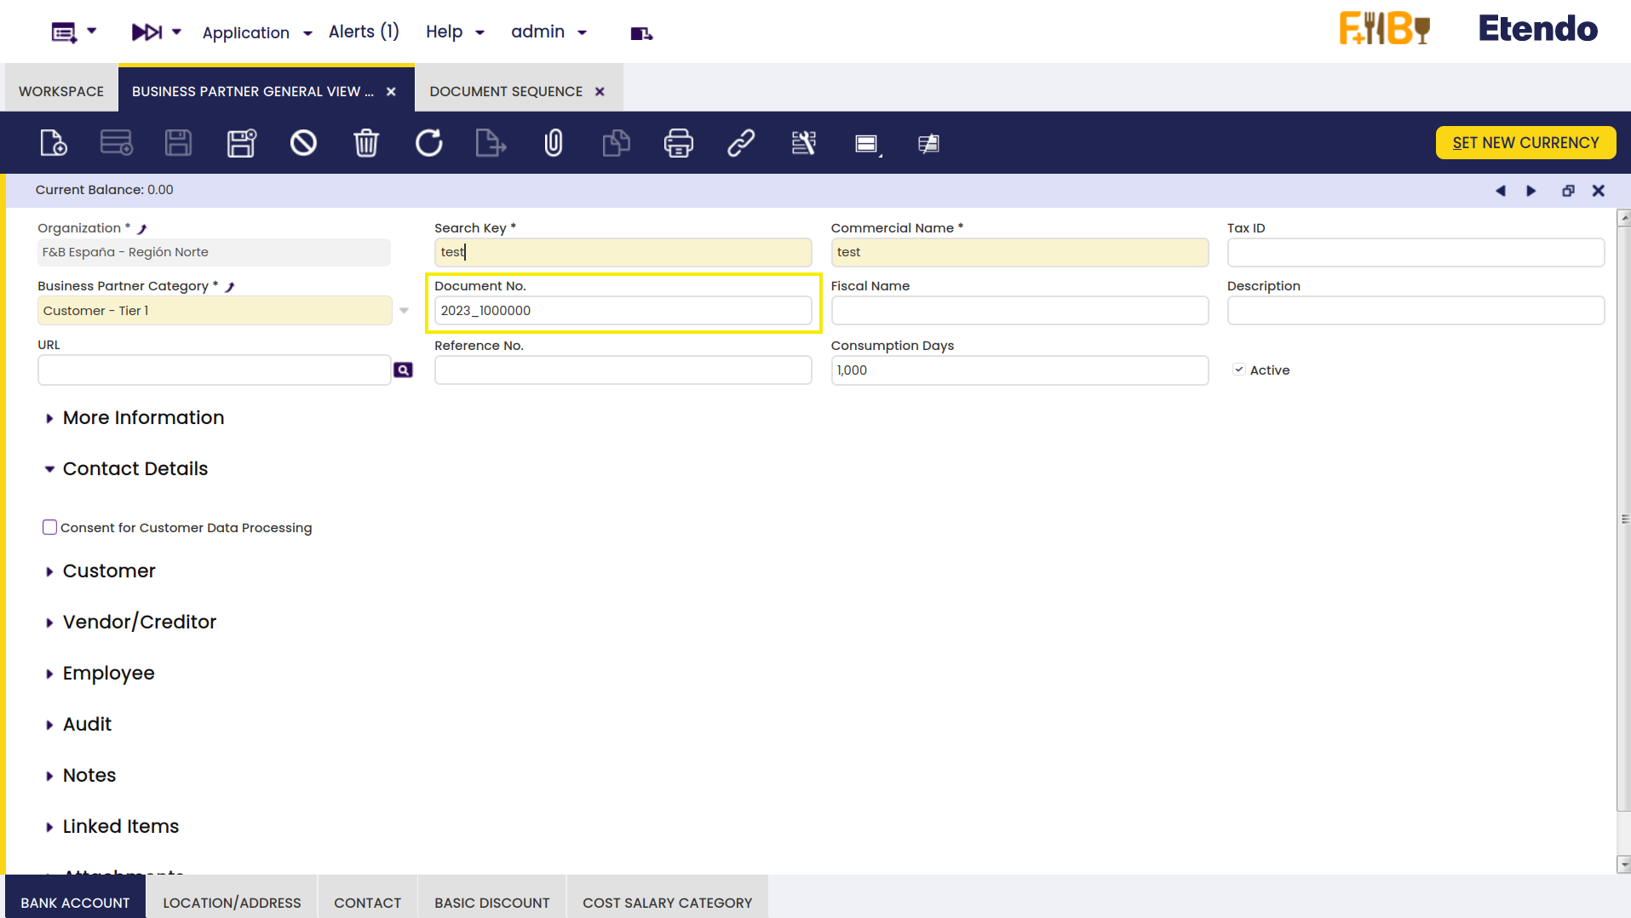
Task: Click the Refresh toolbar icon
Action: click(x=428, y=143)
